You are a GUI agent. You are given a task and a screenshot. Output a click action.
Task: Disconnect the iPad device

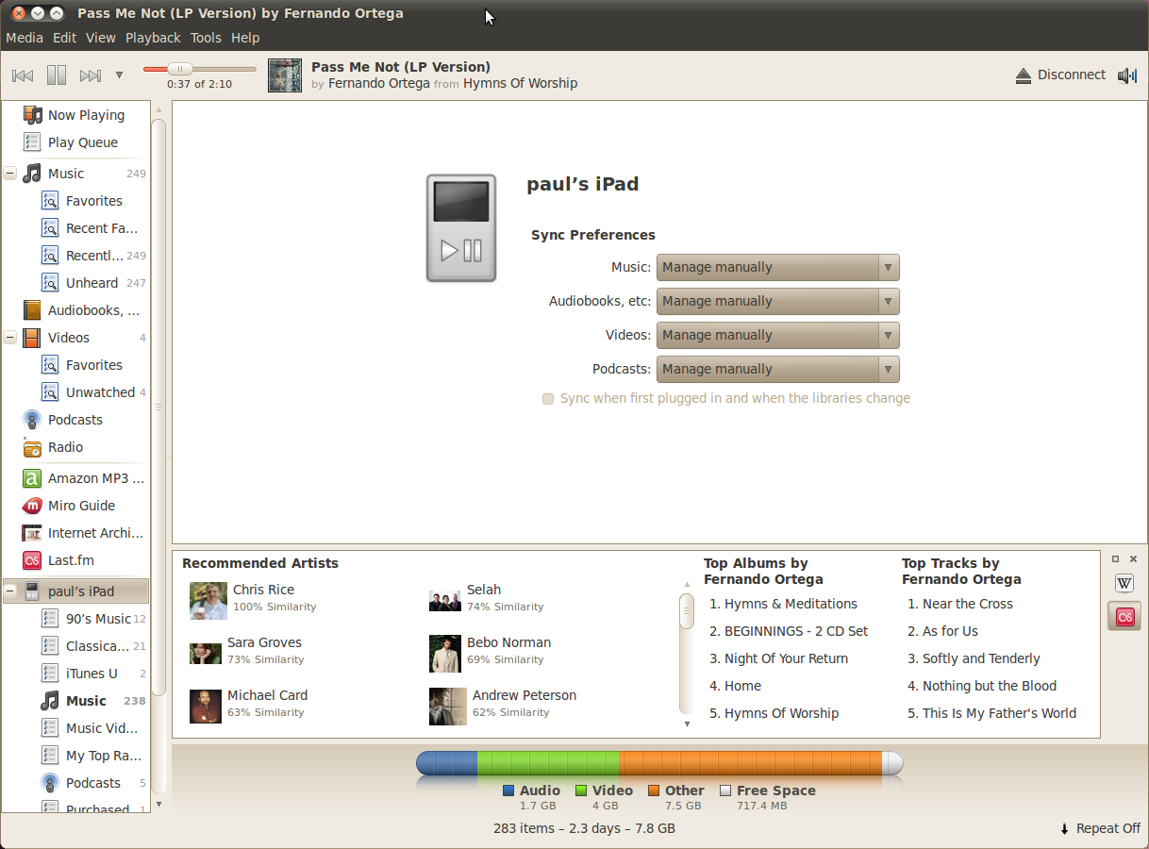click(1060, 75)
